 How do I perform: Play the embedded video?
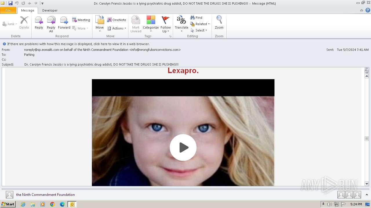point(183,148)
